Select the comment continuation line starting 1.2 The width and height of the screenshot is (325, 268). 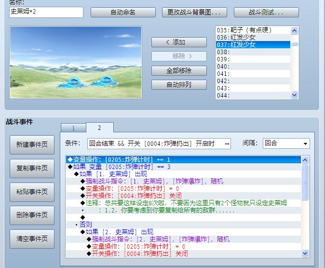coord(183,211)
